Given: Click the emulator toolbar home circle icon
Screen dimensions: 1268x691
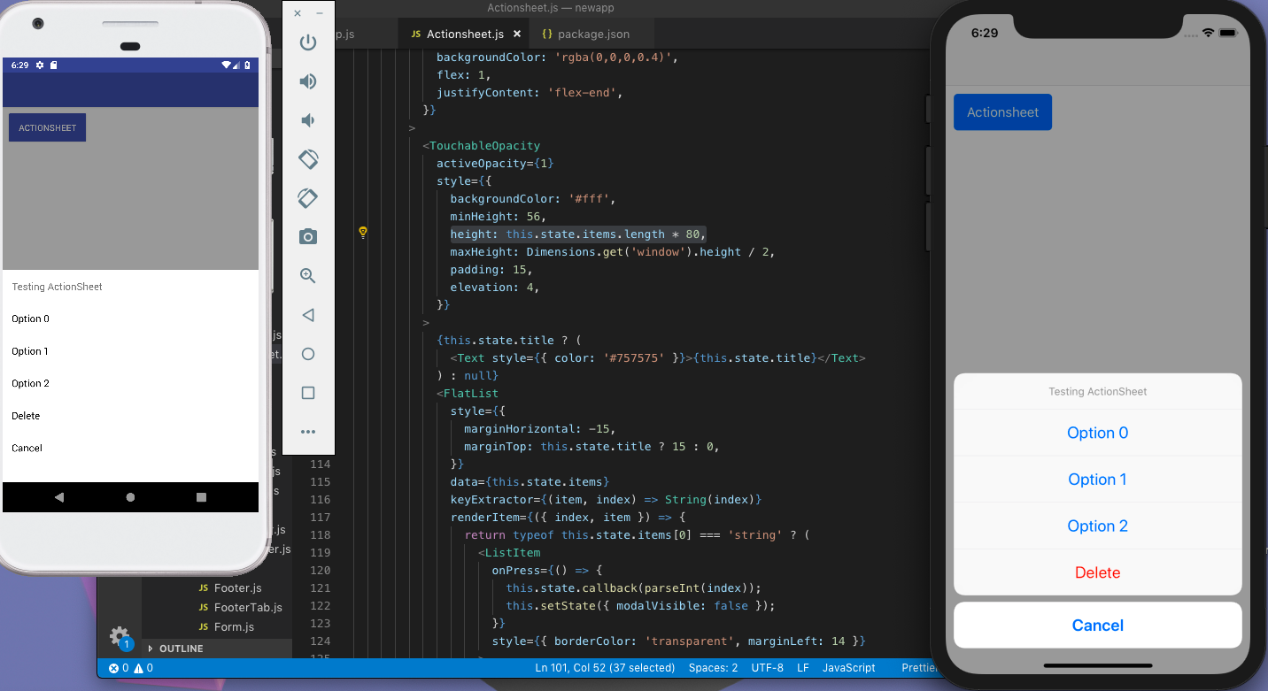Looking at the screenshot, I should (x=308, y=354).
